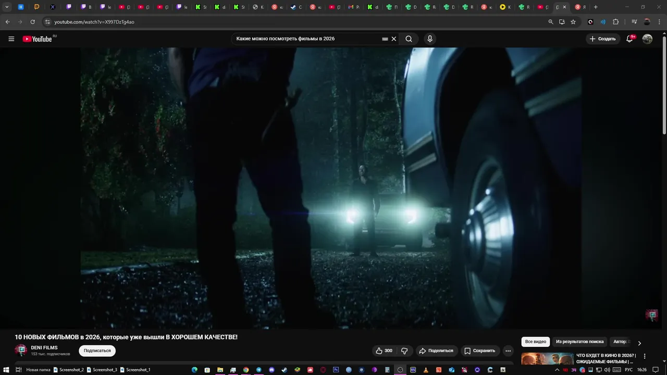Go to YouTube home via logo

[x=37, y=39]
